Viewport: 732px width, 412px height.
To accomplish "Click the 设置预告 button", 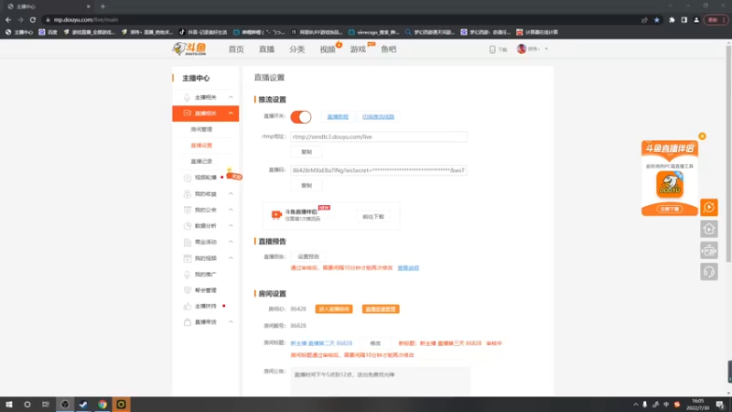I will click(x=308, y=256).
